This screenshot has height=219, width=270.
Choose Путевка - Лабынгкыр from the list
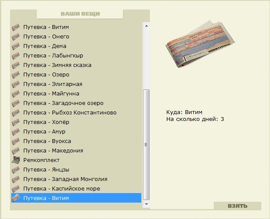tap(76, 56)
